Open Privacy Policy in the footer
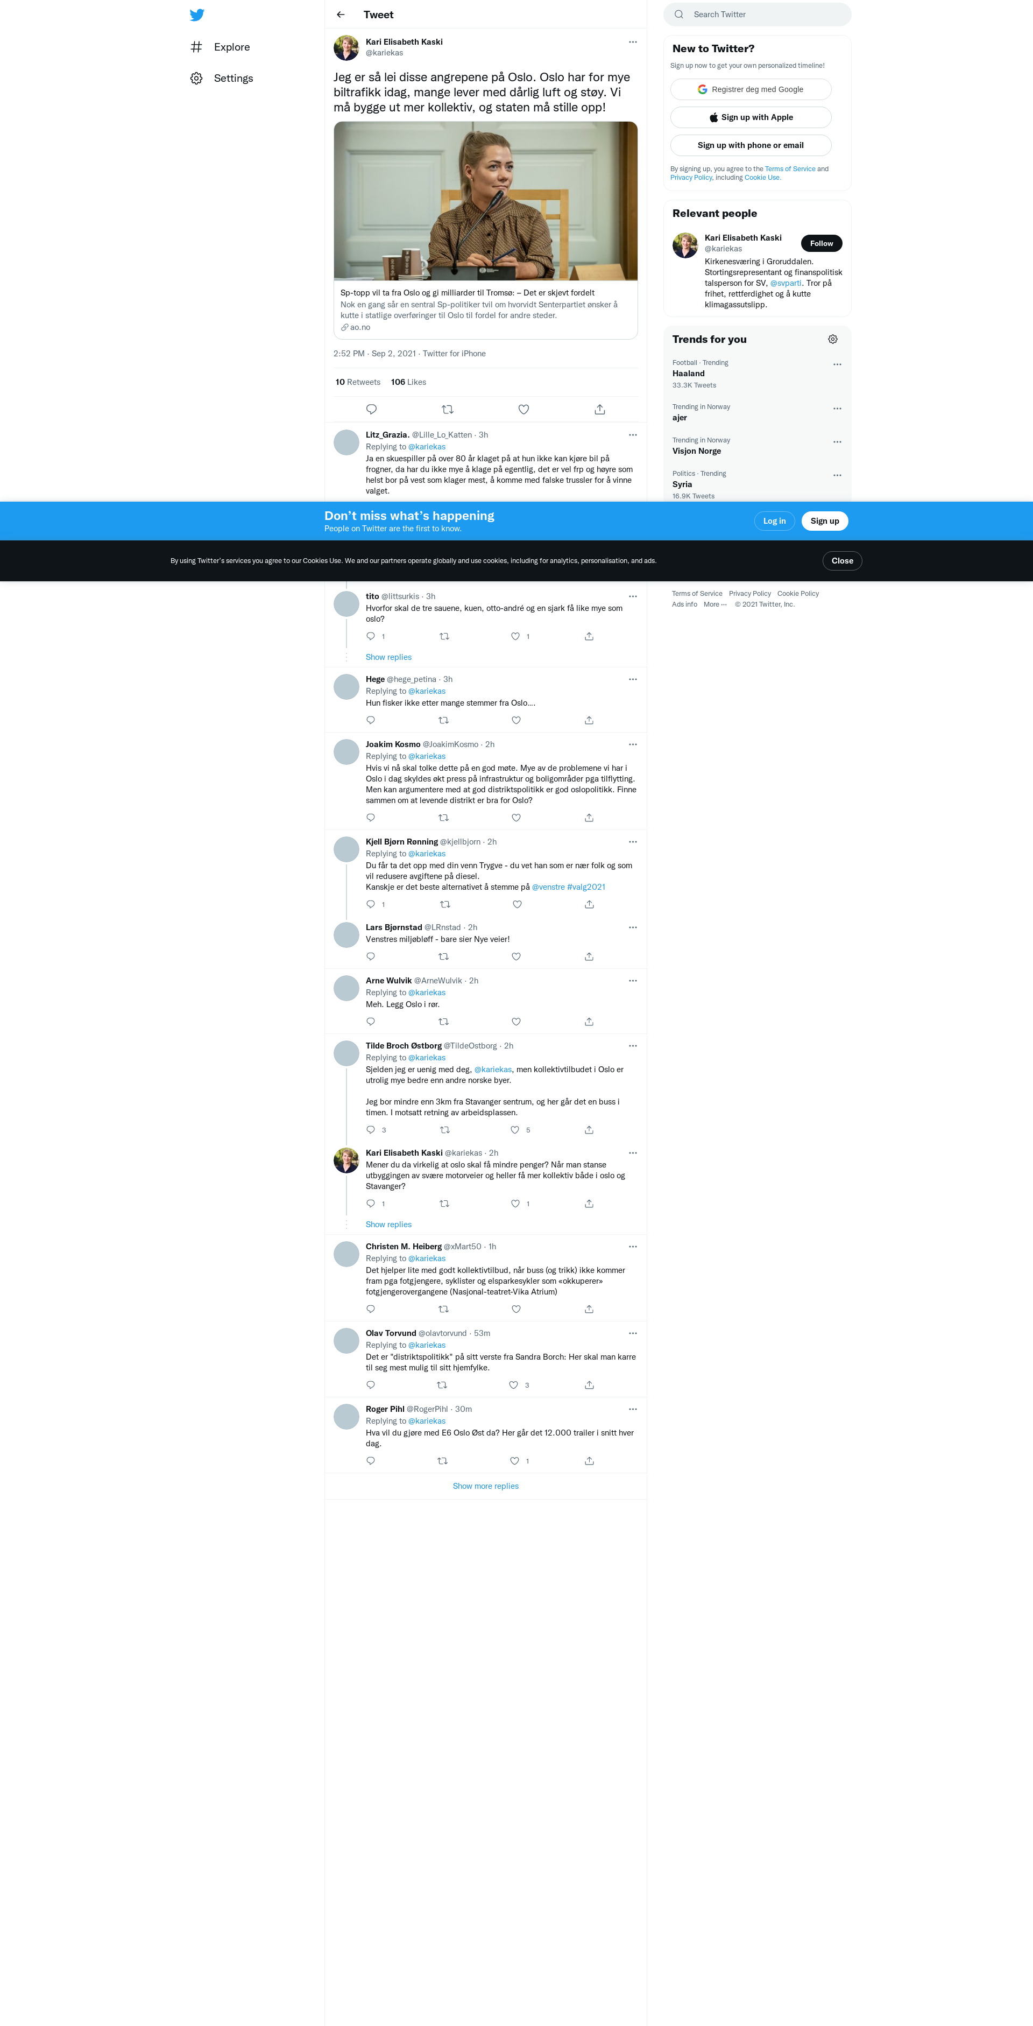This screenshot has height=2026, width=1033. [x=749, y=595]
